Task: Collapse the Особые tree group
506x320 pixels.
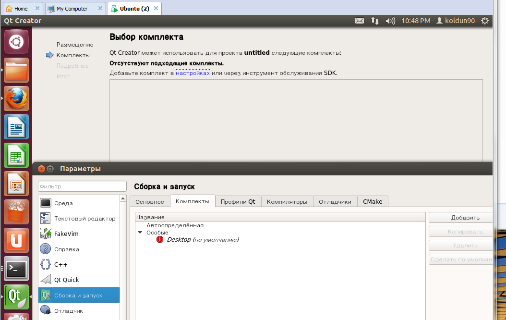Action: [x=140, y=233]
